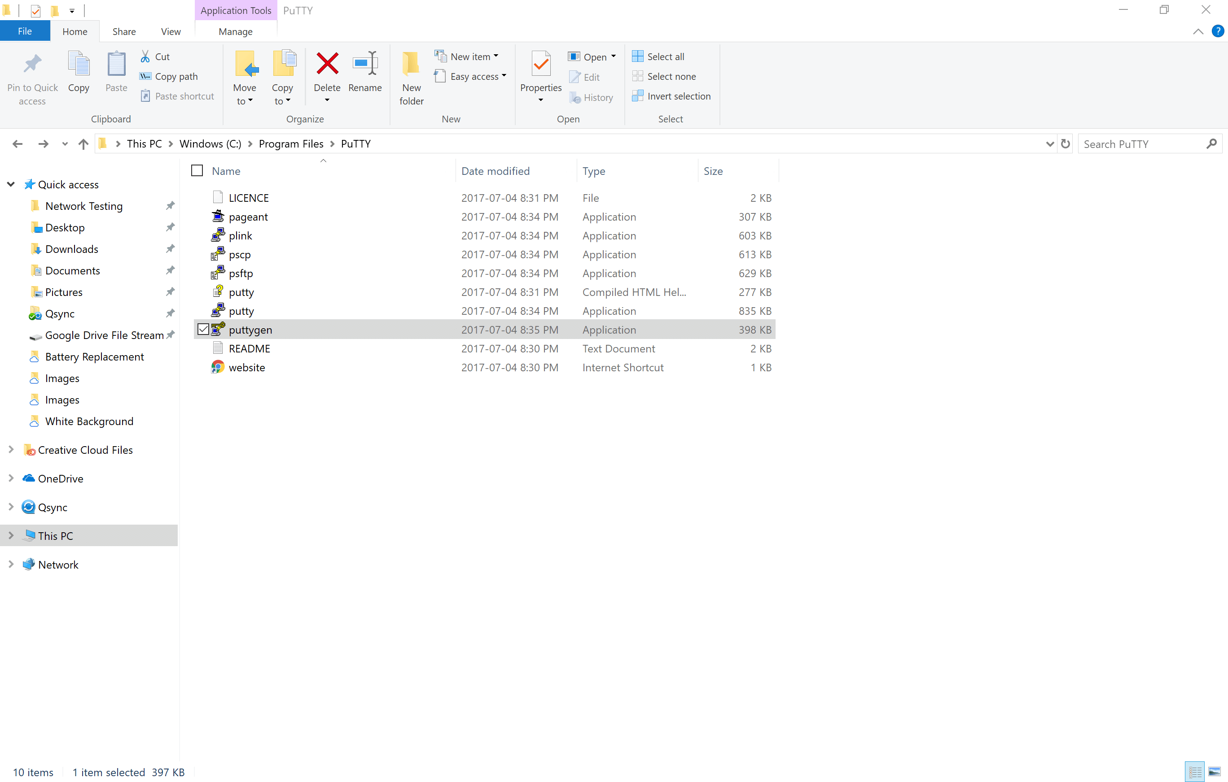This screenshot has width=1228, height=782.
Task: Expand address bar history dropdown
Action: coord(1050,144)
